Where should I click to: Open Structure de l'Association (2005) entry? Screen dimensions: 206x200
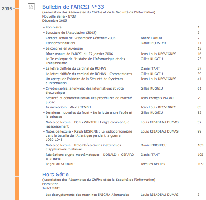pos(71,32)
